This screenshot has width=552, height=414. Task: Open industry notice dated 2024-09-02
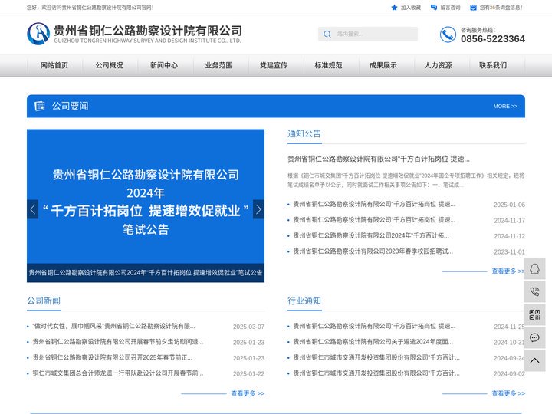pyautogui.click(x=376, y=373)
